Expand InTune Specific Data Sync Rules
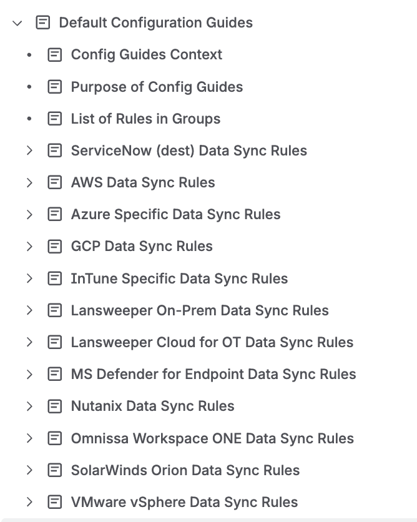The image size is (417, 522). [x=29, y=278]
